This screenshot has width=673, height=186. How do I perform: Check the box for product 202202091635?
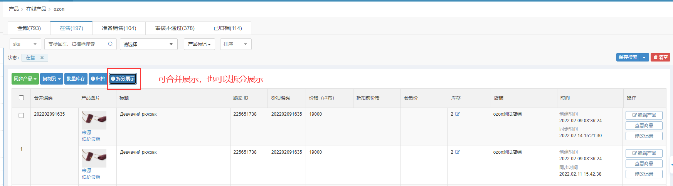coord(21,116)
